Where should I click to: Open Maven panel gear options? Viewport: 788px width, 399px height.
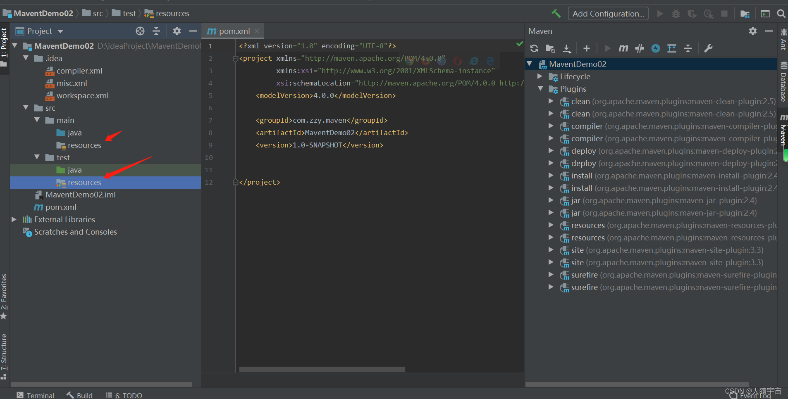pos(753,31)
